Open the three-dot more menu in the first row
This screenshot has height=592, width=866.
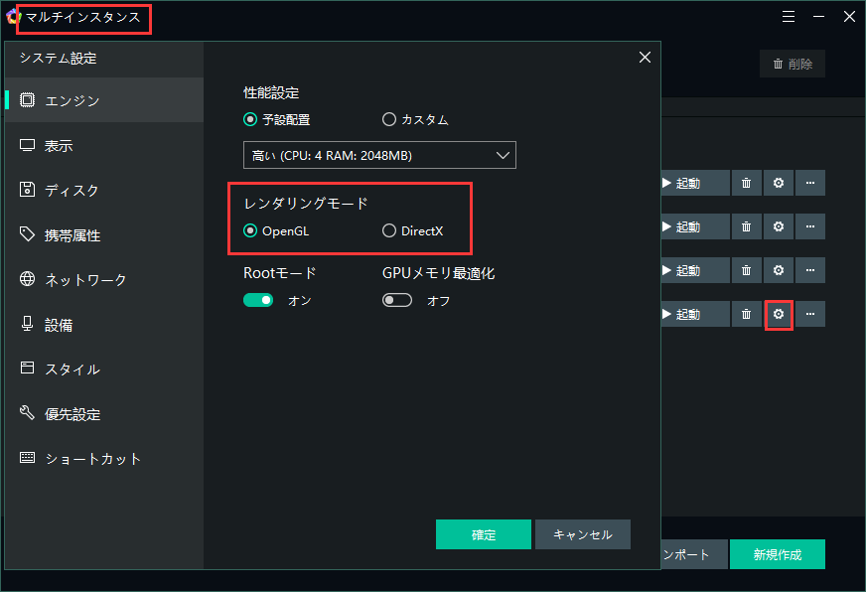[x=810, y=184]
